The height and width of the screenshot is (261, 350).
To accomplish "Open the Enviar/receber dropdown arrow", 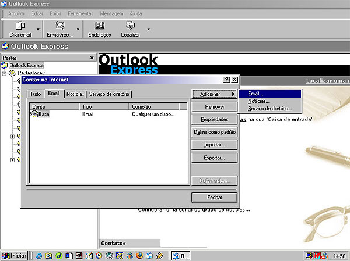I will (78, 29).
